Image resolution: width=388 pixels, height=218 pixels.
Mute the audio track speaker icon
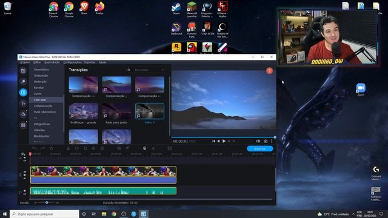coord(25,191)
